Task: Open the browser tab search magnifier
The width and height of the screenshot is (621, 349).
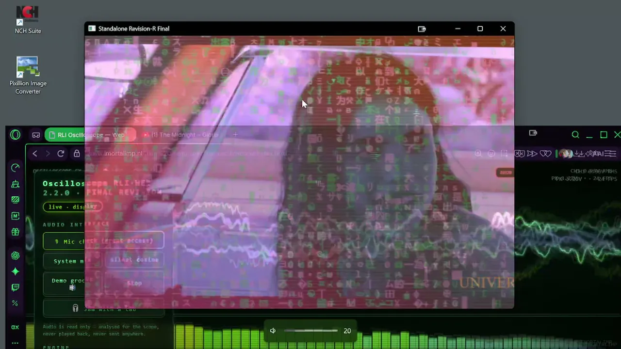Action: [x=575, y=135]
